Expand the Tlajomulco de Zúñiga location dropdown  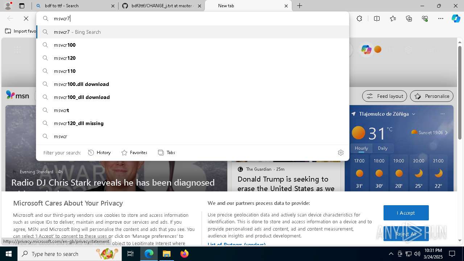tap(414, 114)
